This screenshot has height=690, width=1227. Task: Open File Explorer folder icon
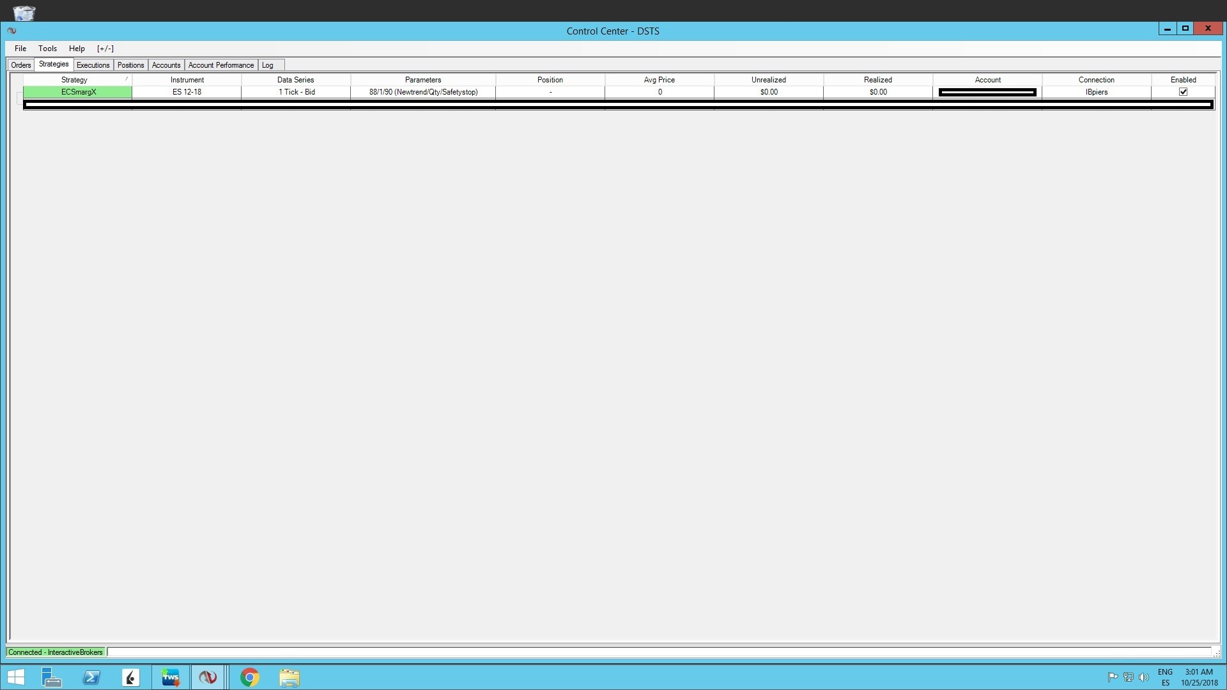[x=289, y=677]
